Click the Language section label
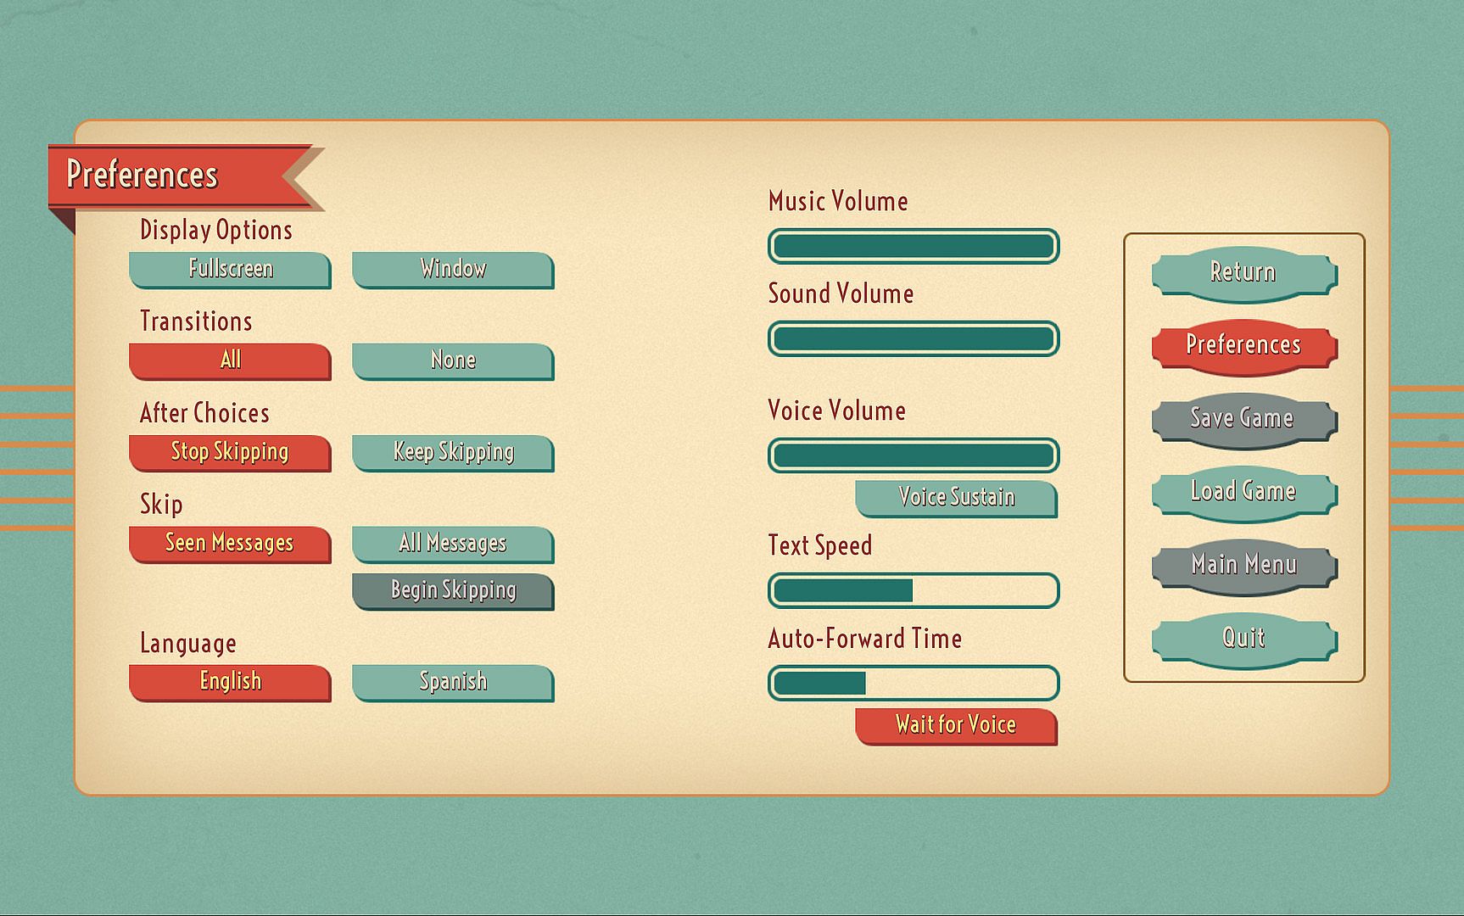Viewport: 1464px width, 916px height. click(x=188, y=644)
